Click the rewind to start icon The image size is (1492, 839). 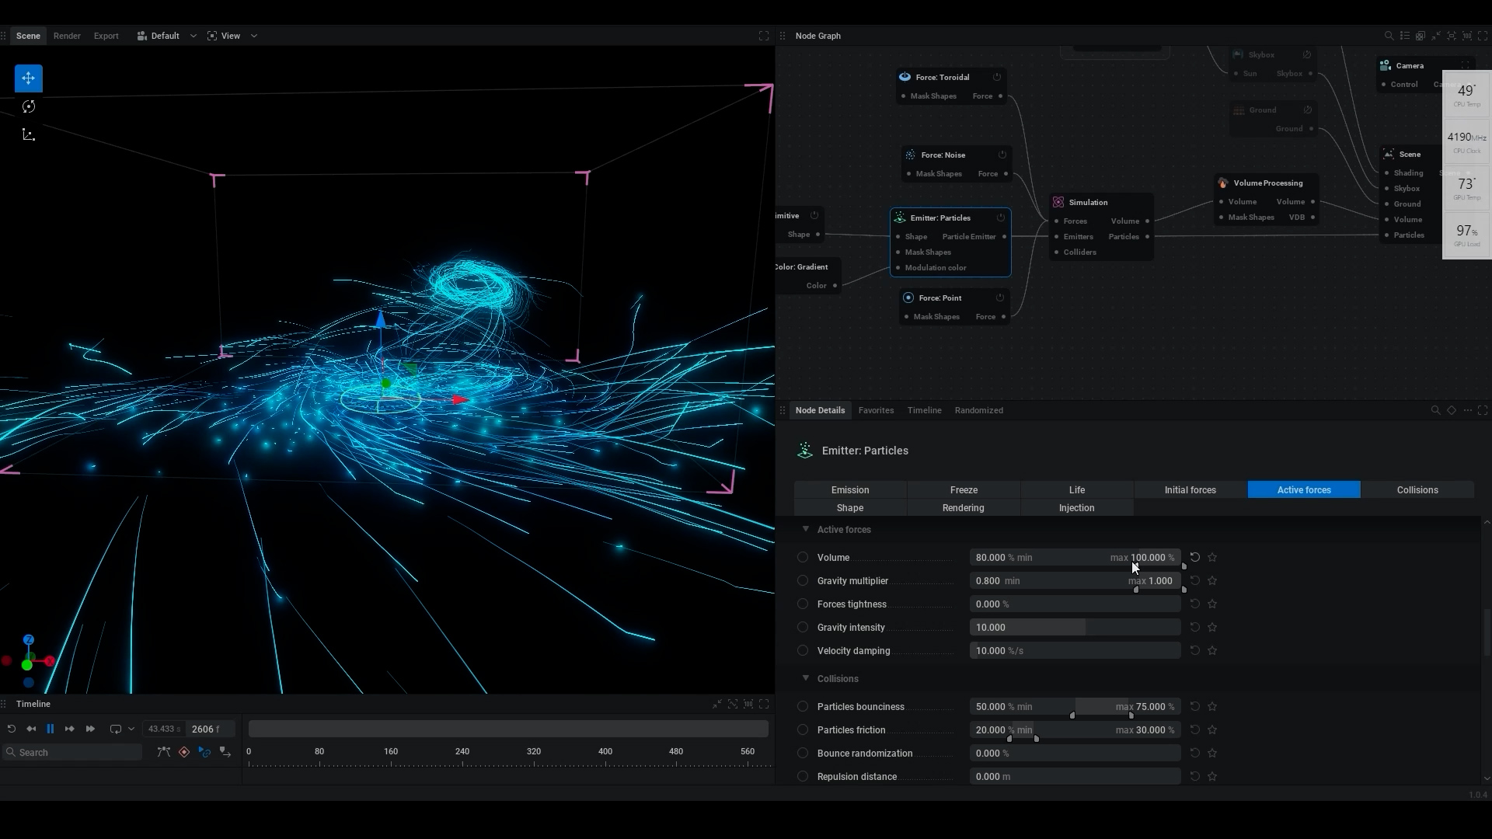(12, 729)
